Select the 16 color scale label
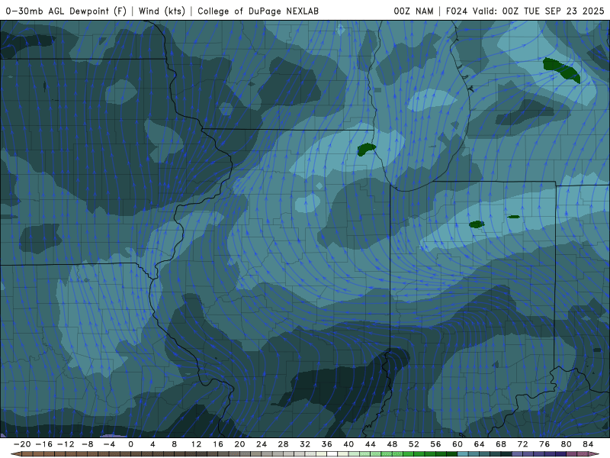This screenshot has width=610, height=458. point(218,444)
